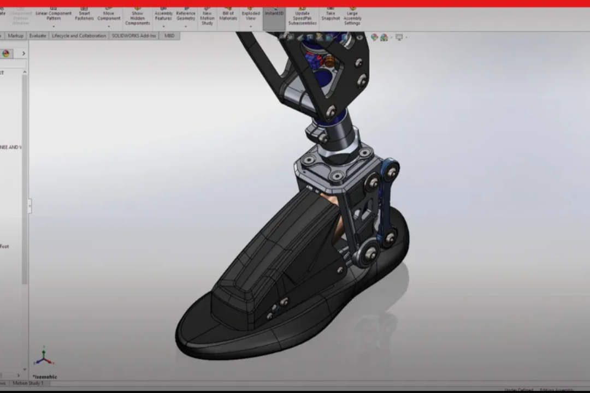Open the View Settings dropdown arrow
Image resolution: width=590 pixels, height=393 pixels.
tap(406, 37)
